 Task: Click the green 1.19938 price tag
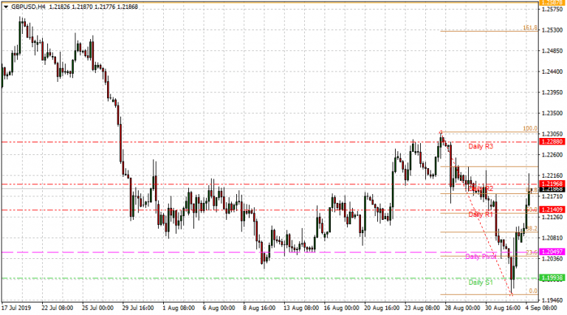point(551,278)
